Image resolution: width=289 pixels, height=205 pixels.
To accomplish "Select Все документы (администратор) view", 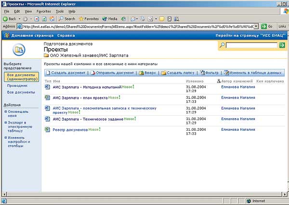I will [22, 77].
